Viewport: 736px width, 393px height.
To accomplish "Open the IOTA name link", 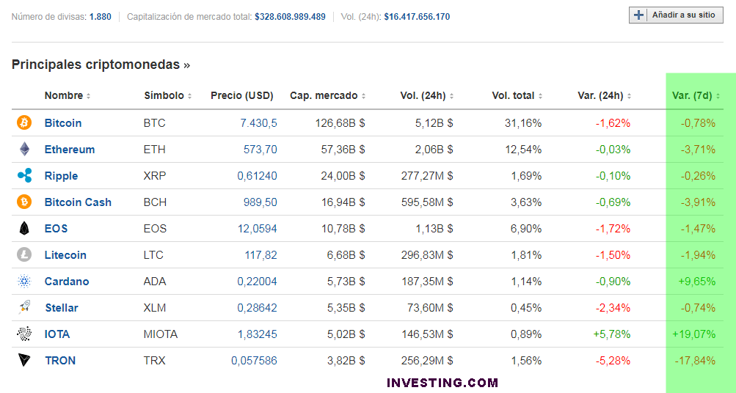I will click(x=57, y=334).
